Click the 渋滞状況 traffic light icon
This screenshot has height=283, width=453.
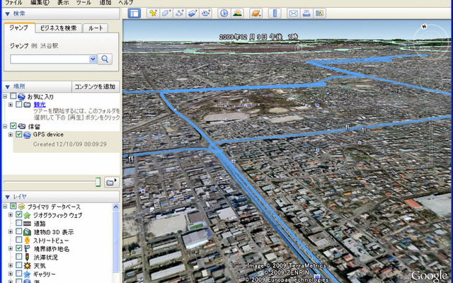27,257
